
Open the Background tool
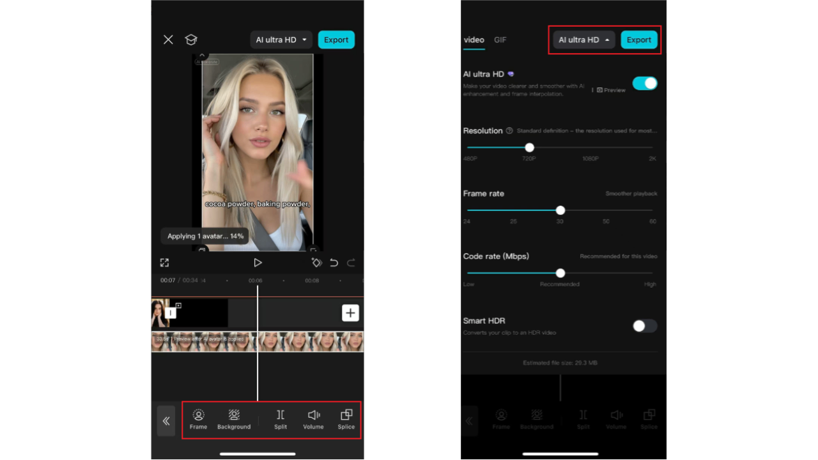click(x=234, y=419)
